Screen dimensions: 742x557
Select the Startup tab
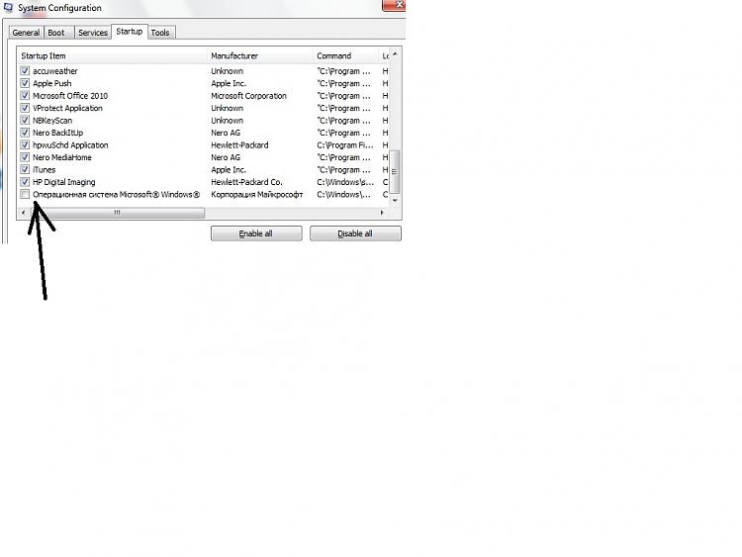[130, 32]
